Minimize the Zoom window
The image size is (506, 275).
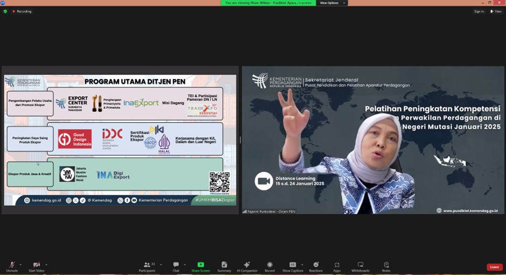pos(482,3)
